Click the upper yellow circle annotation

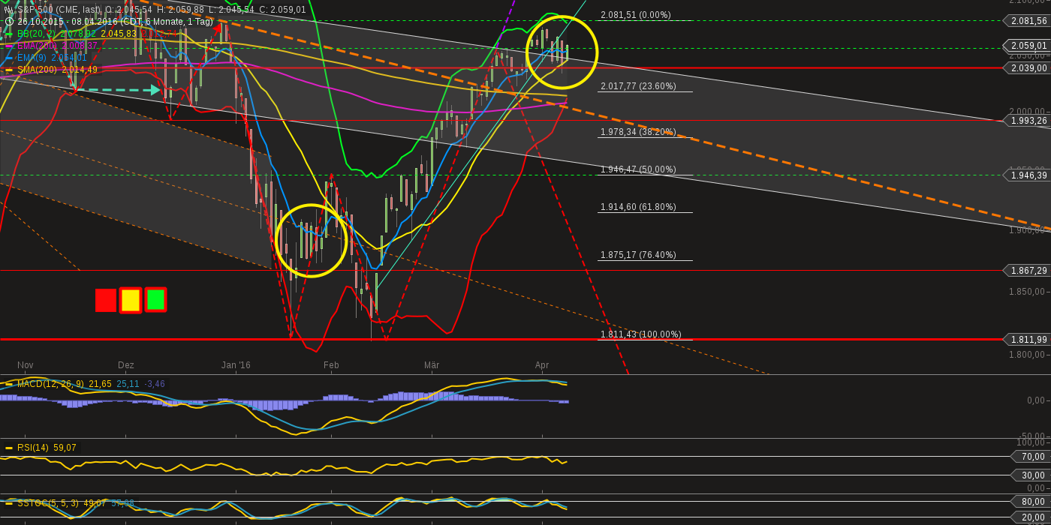tap(563, 52)
